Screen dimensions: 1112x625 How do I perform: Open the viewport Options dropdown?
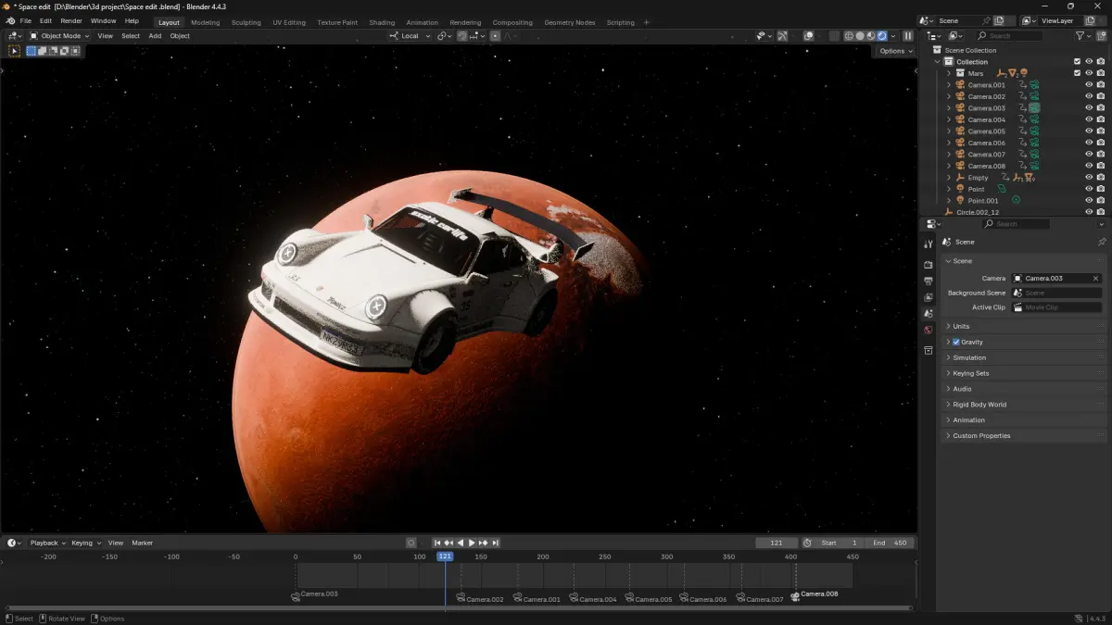[896, 51]
